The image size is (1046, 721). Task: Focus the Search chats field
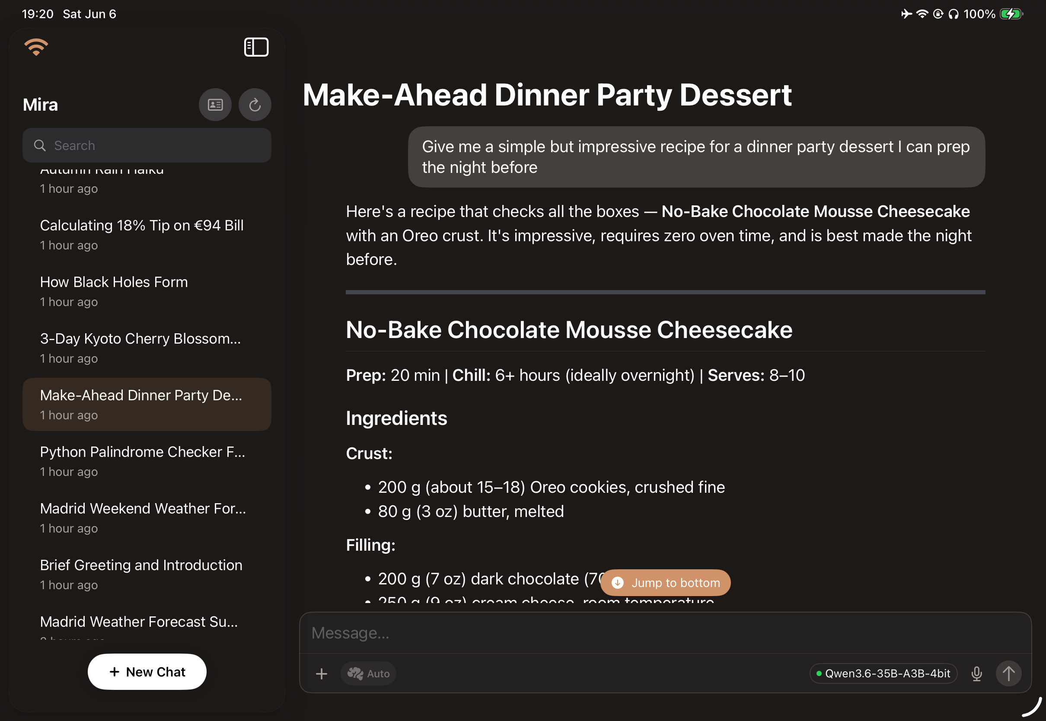click(147, 146)
